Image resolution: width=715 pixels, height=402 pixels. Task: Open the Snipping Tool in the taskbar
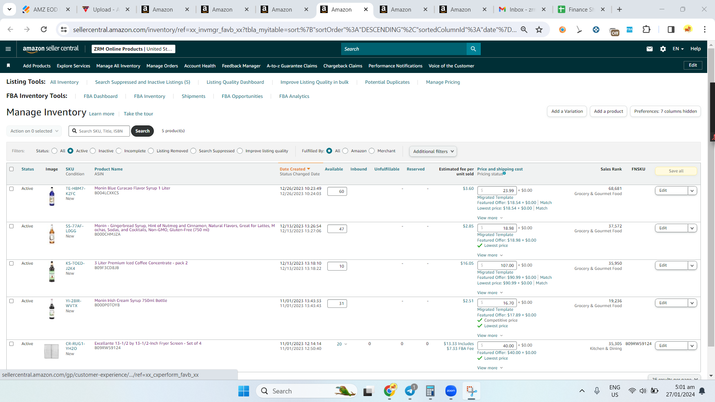tap(471, 391)
